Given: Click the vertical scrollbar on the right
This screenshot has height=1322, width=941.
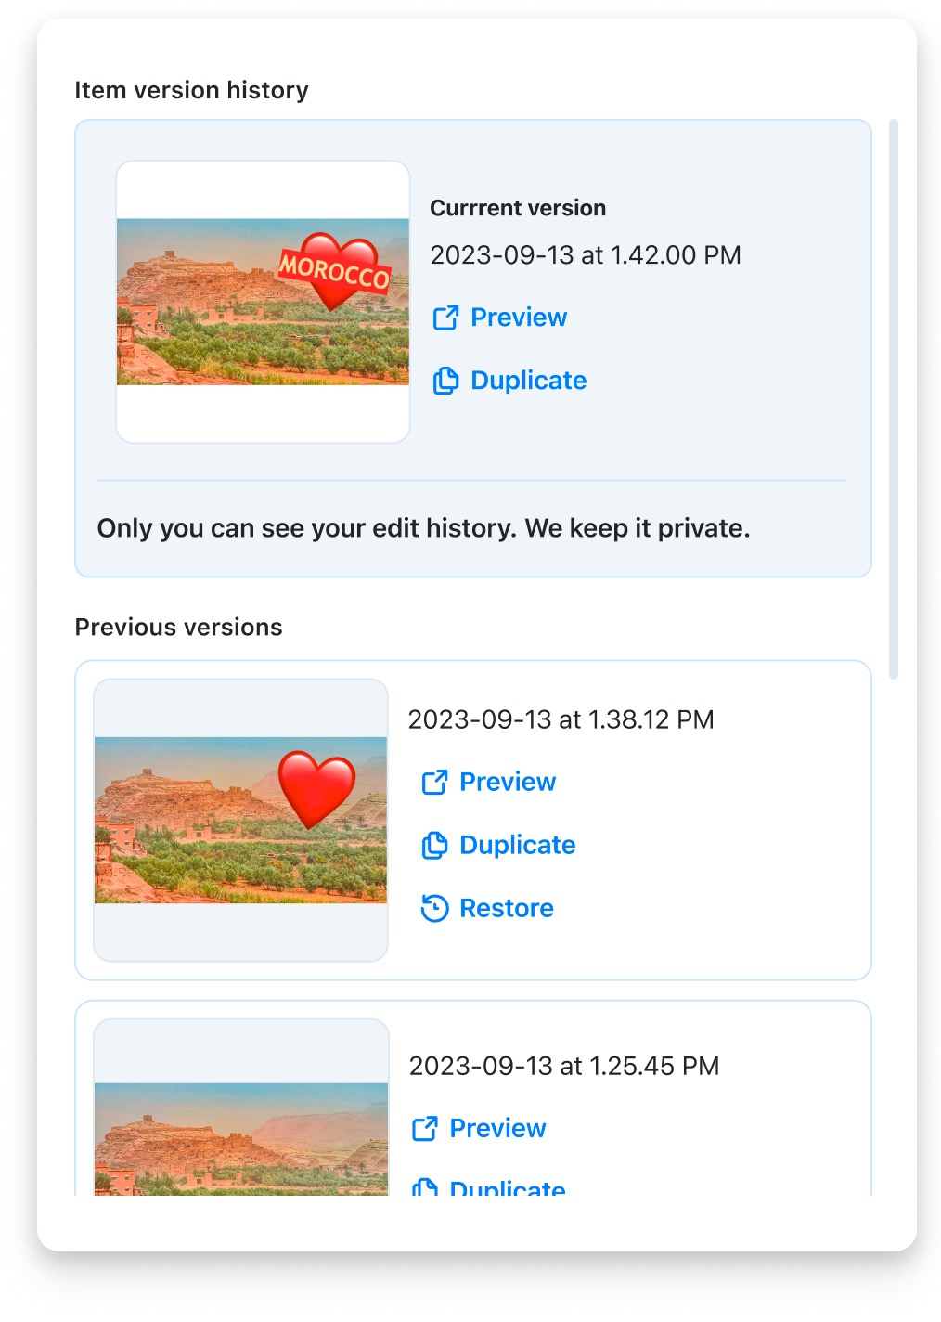Looking at the screenshot, I should (x=893, y=399).
